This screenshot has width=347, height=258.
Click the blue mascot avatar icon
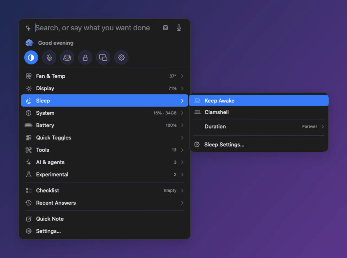29,43
